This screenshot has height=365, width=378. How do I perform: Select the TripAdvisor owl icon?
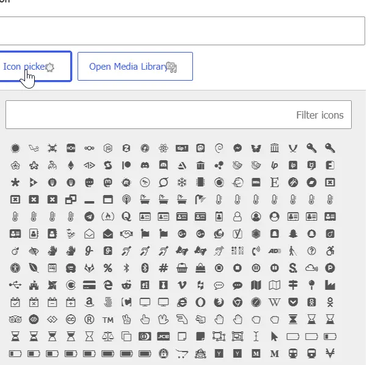coord(15,319)
